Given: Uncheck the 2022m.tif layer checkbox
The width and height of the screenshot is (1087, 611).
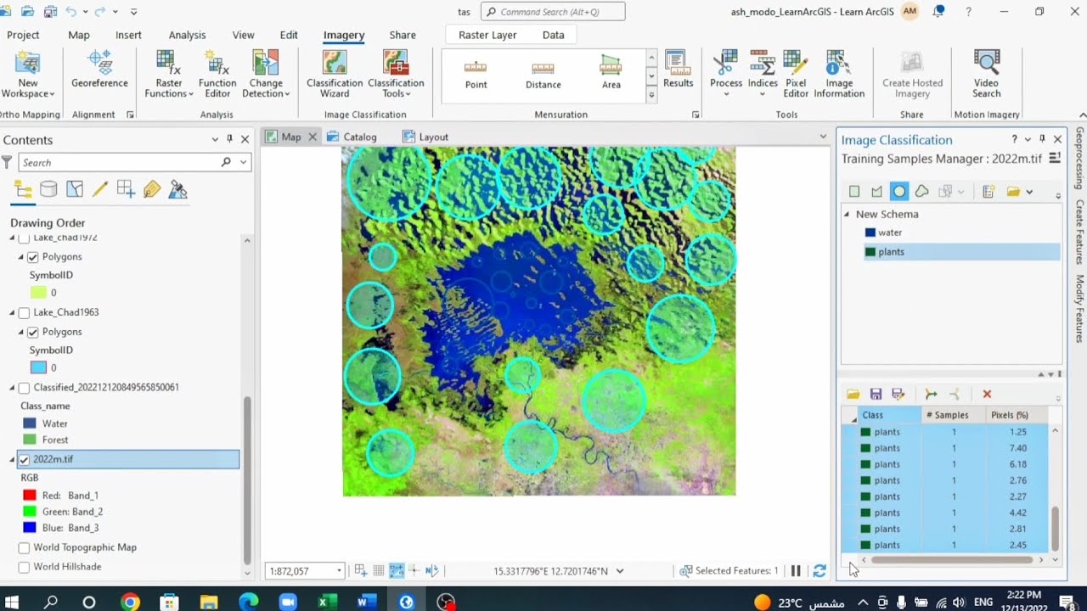Looking at the screenshot, I should (x=24, y=459).
